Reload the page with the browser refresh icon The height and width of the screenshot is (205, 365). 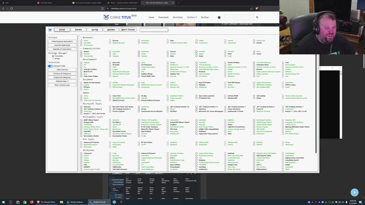click(12, 9)
